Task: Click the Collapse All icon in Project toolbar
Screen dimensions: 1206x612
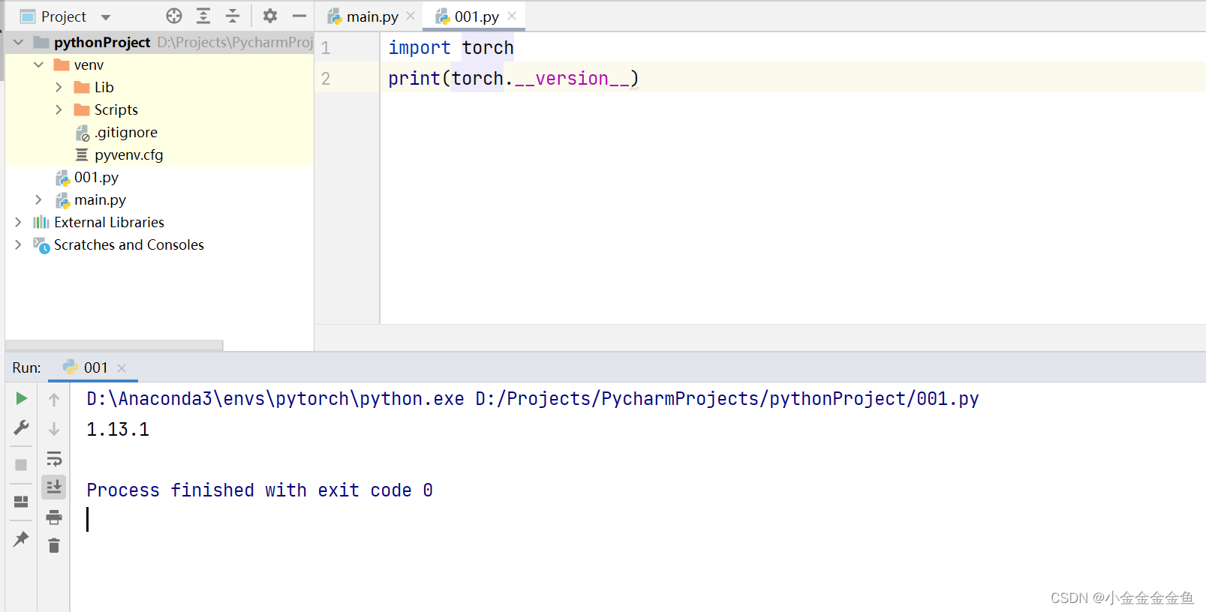Action: click(x=233, y=16)
